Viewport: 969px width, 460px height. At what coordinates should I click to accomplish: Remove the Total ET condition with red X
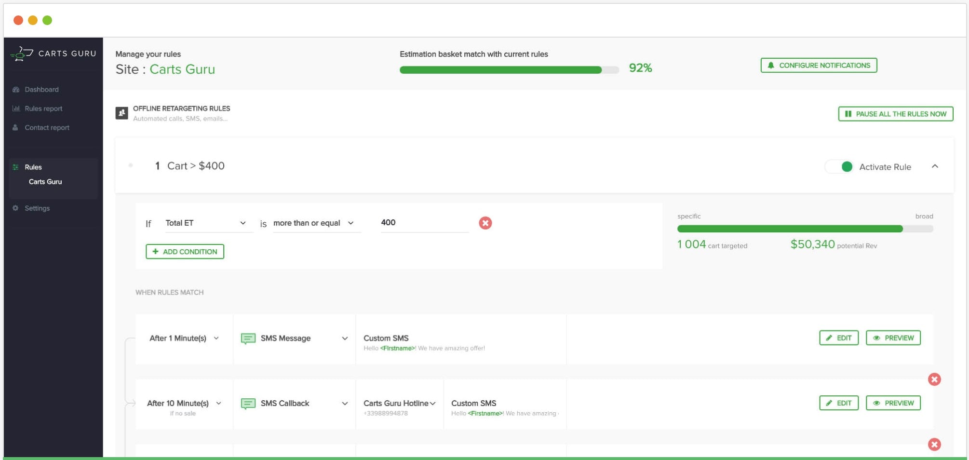click(485, 223)
